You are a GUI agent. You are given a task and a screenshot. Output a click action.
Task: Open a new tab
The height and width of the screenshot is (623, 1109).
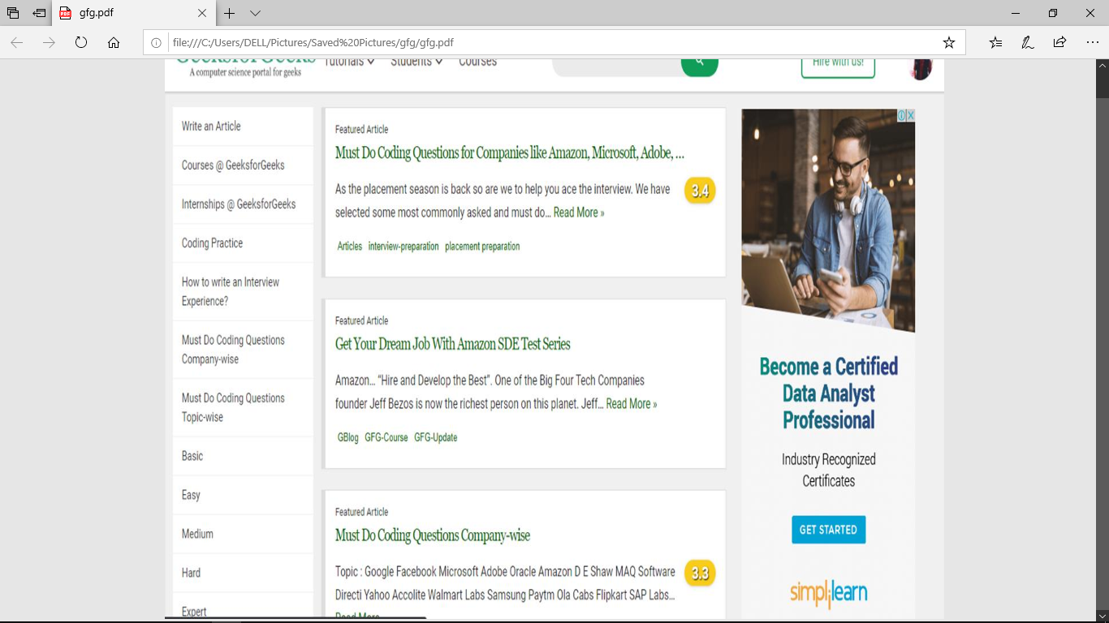coord(230,13)
